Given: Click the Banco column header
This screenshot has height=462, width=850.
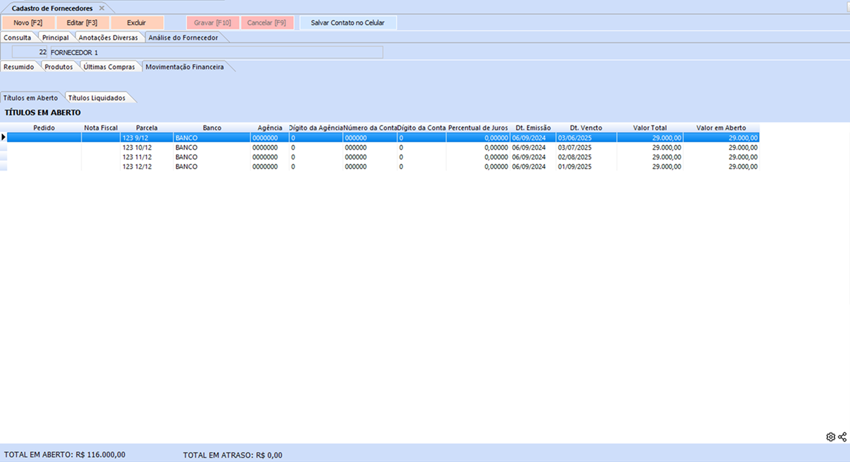Looking at the screenshot, I should 212,128.
